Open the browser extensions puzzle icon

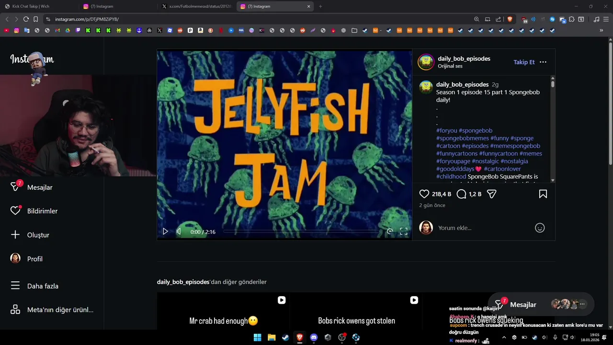(571, 19)
